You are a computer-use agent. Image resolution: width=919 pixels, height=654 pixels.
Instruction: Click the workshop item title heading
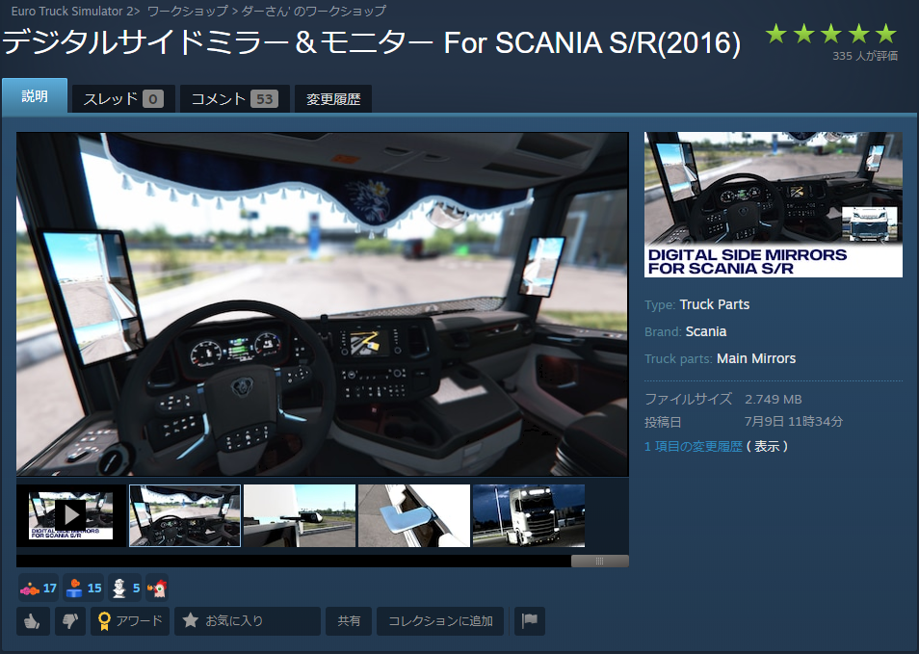pyautogui.click(x=372, y=42)
